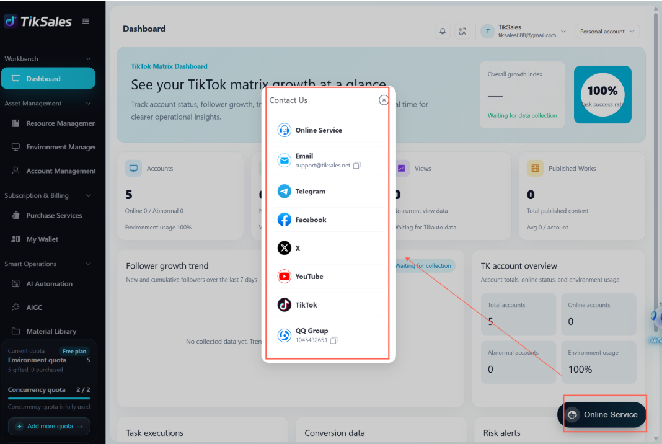This screenshot has height=444, width=662.
Task: Click the notification bell icon
Action: (443, 31)
